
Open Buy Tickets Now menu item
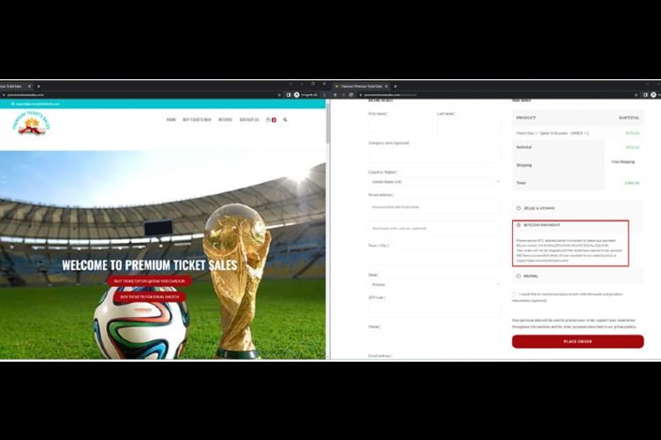197,120
